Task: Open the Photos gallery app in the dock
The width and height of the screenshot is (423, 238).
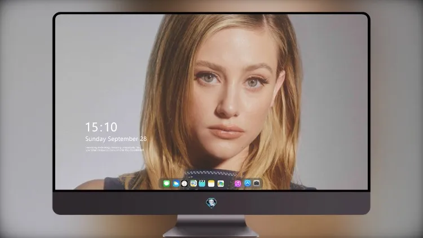Action: (221, 183)
